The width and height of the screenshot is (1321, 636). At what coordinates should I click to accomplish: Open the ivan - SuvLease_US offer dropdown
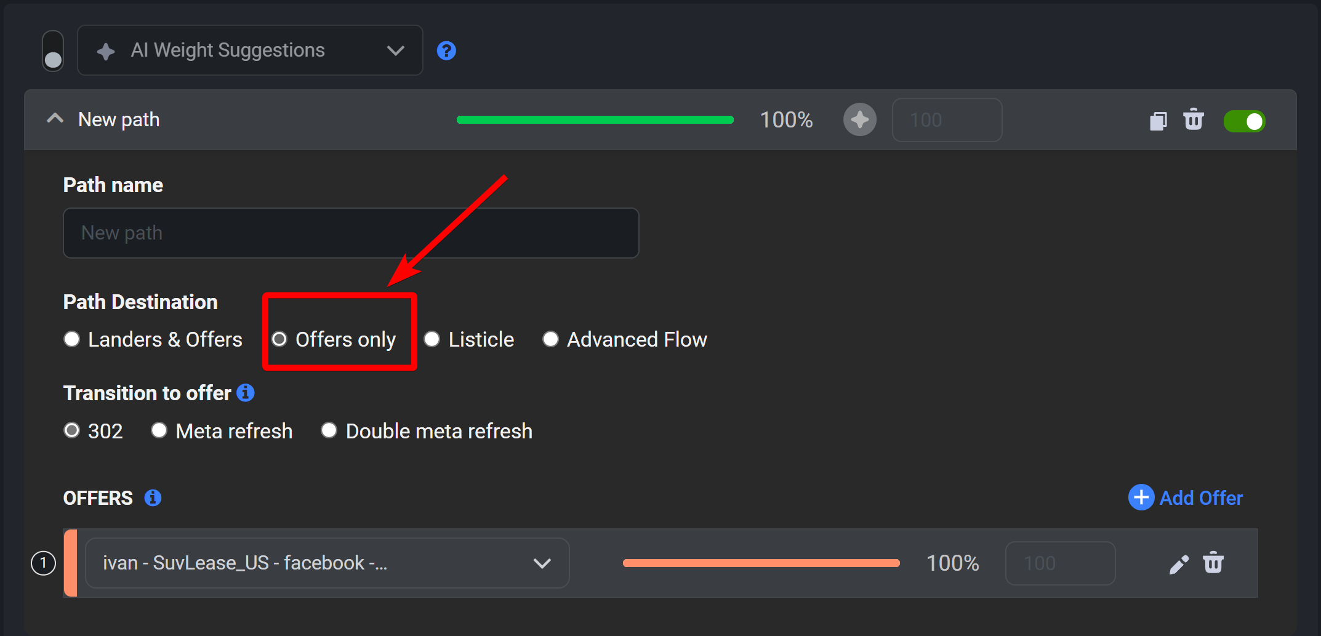coord(327,563)
